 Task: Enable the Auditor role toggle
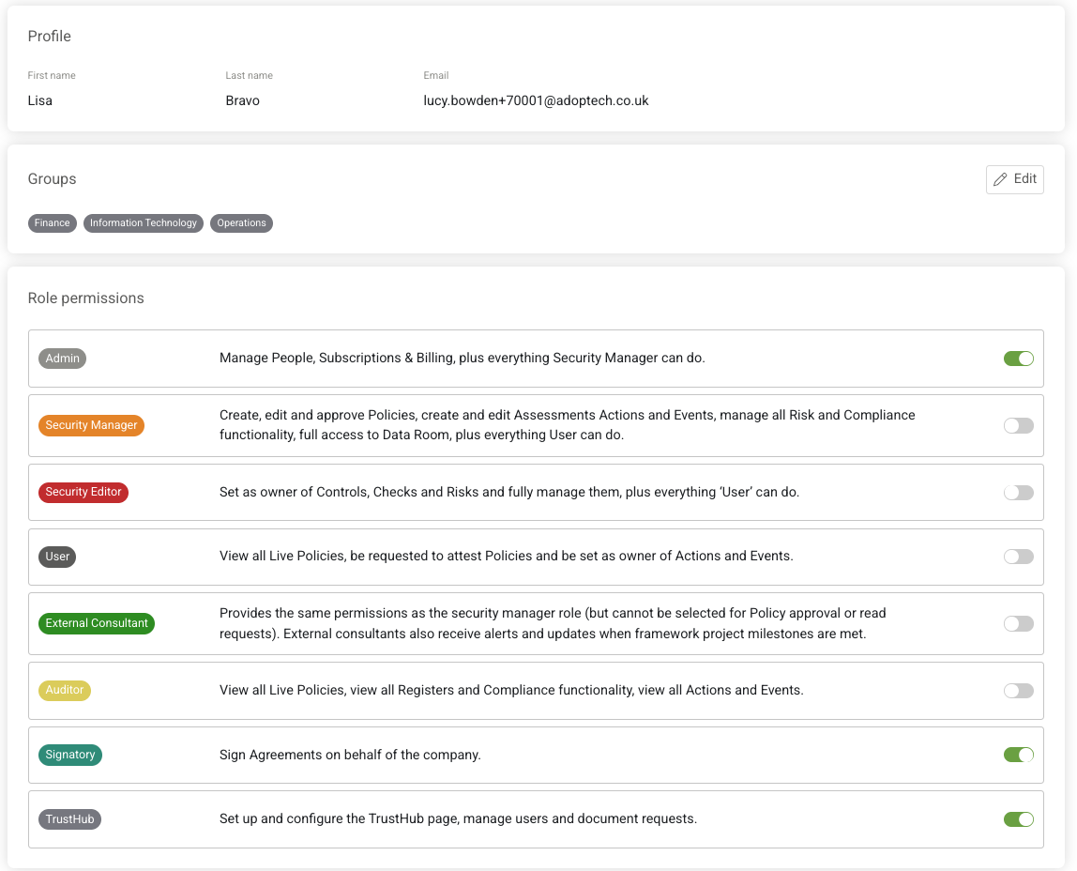(x=1018, y=691)
